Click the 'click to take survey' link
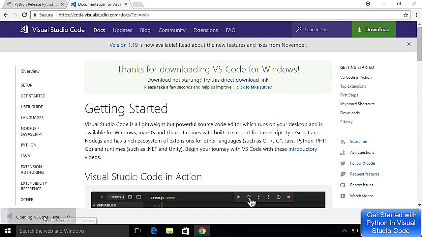The image size is (422, 237). [x=254, y=87]
